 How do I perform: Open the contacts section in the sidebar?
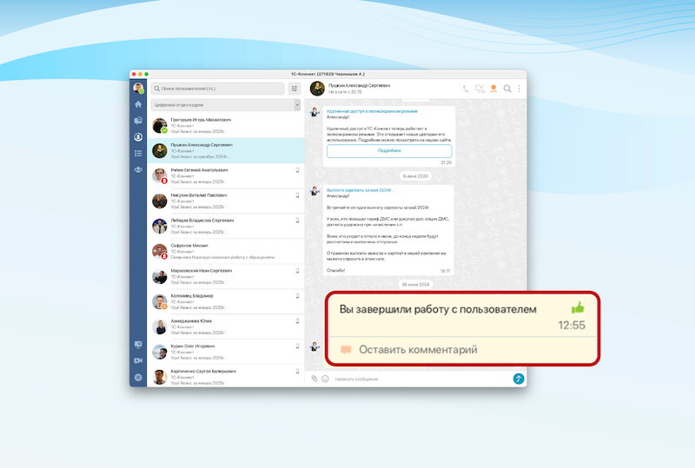pos(138,137)
